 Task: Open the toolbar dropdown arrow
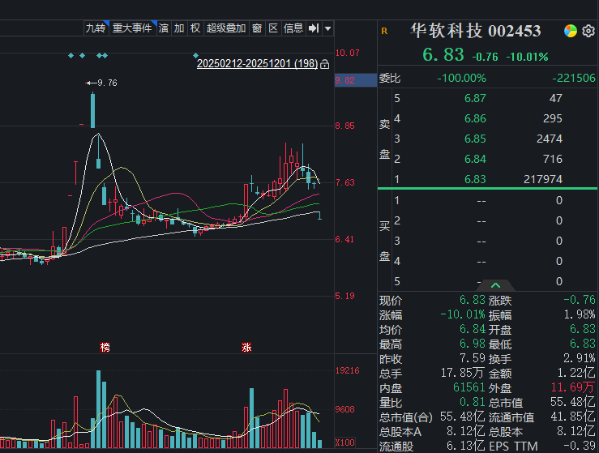click(x=327, y=28)
